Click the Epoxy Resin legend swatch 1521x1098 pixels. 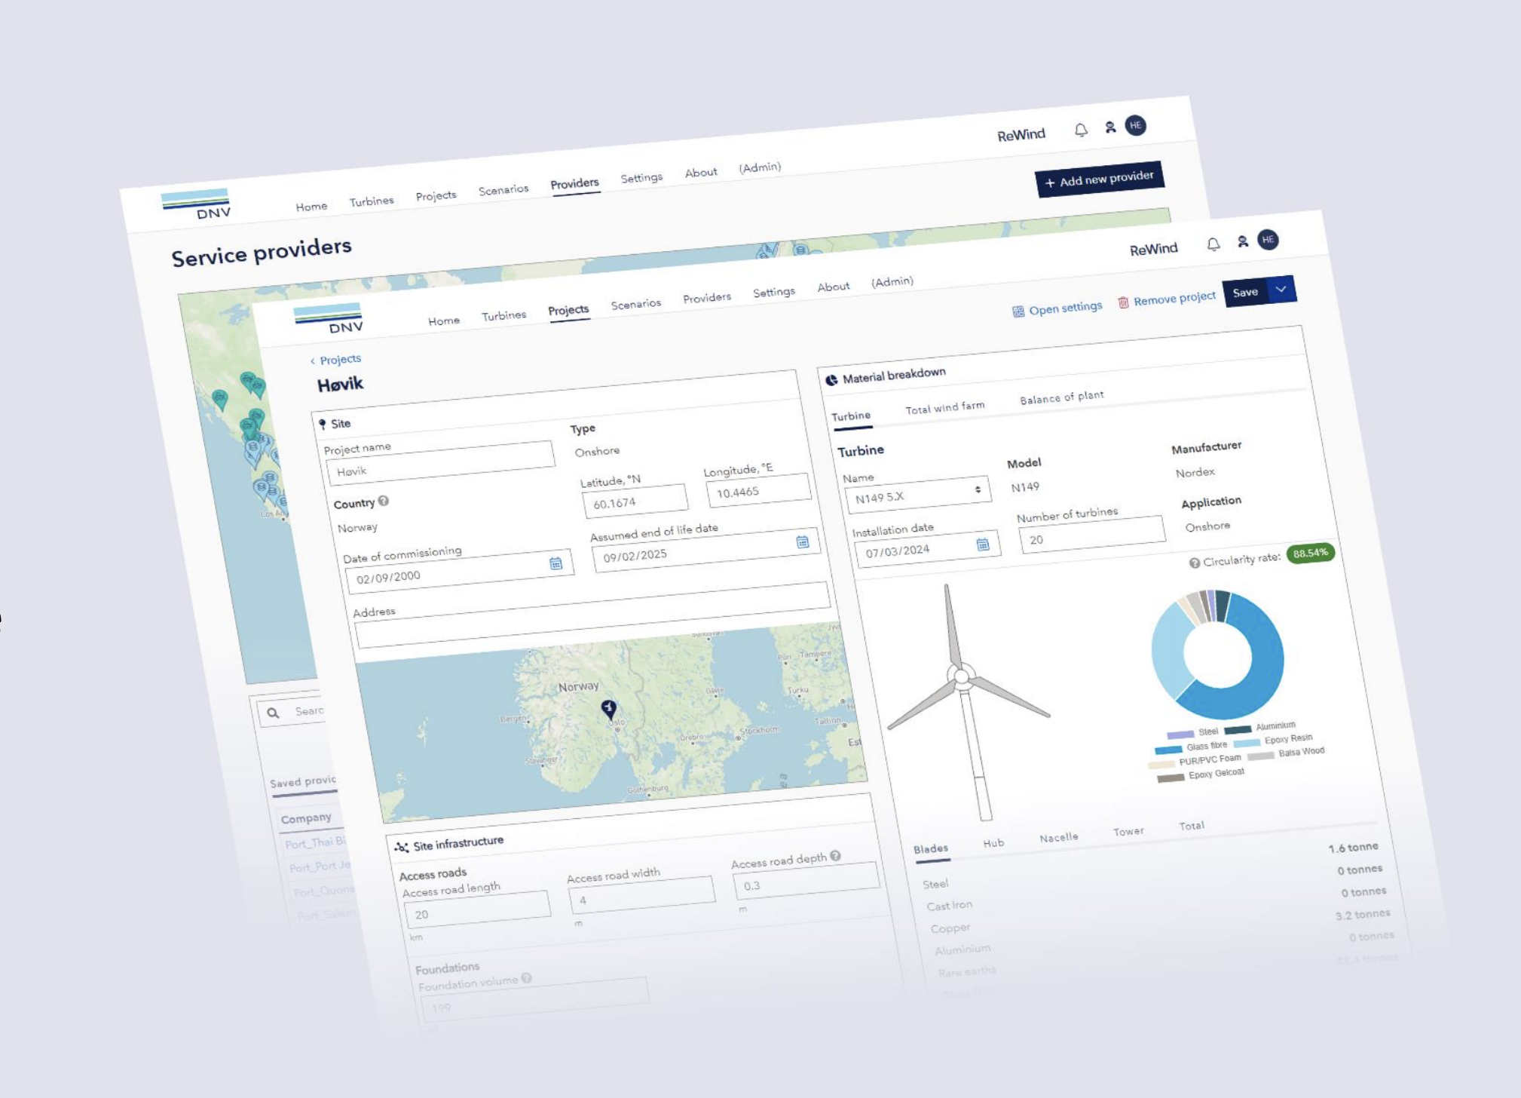click(1247, 743)
